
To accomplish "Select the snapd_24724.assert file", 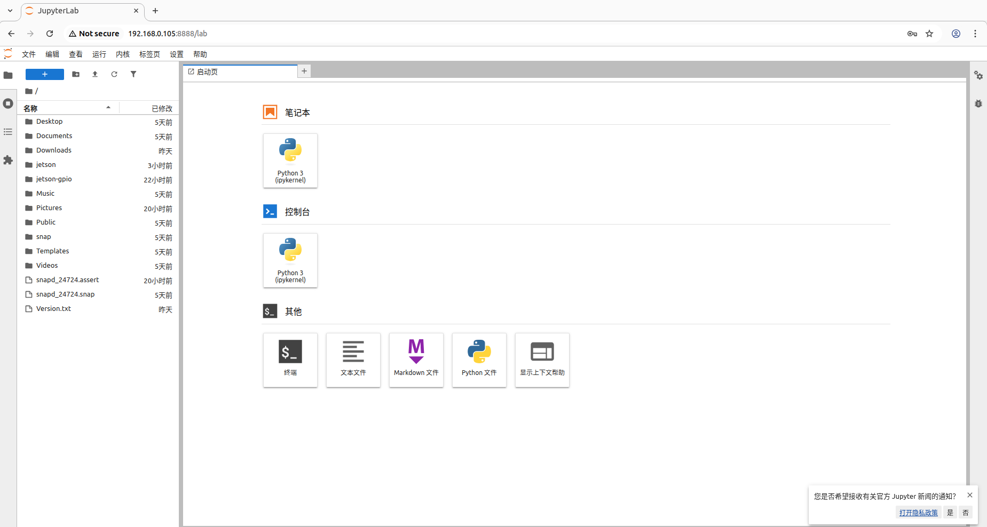I will pyautogui.click(x=99, y=280).
